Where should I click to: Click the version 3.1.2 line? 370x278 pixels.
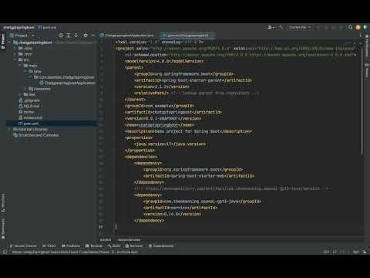tap(162, 86)
